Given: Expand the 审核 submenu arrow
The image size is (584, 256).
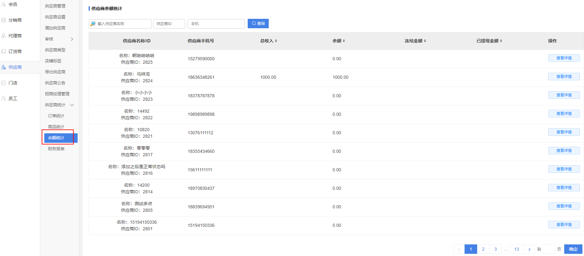Looking at the screenshot, I should pyautogui.click(x=72, y=39).
